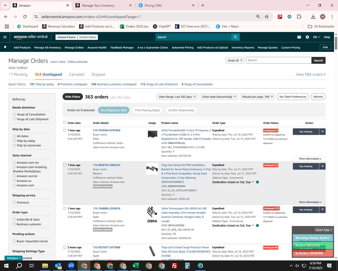Click the red arrow extension icon
This screenshot has width=338, height=271.
click(280, 17)
